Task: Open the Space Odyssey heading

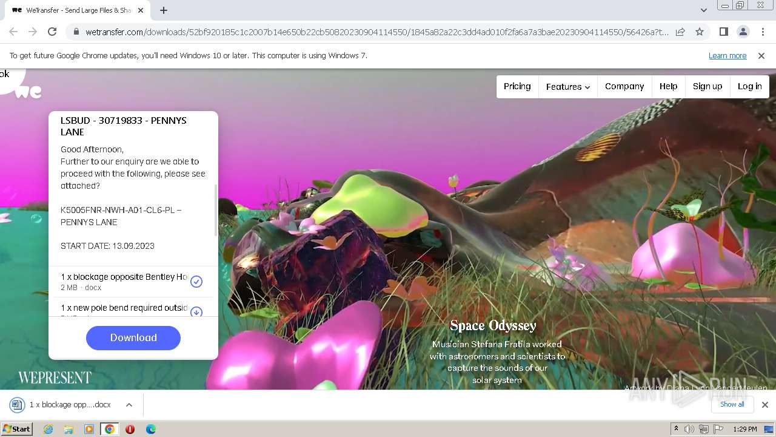Action: (493, 326)
